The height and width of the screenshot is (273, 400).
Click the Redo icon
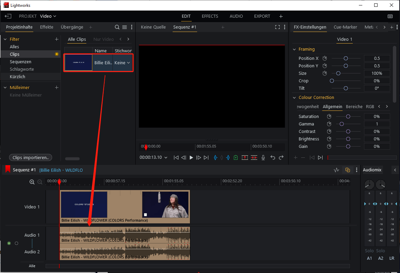pyautogui.click(x=281, y=157)
